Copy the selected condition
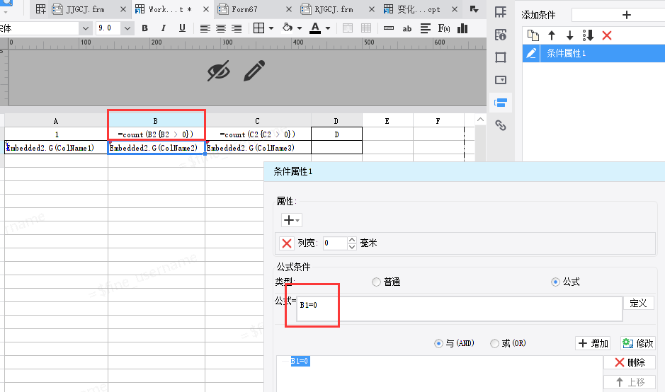This screenshot has width=665, height=392. pyautogui.click(x=533, y=35)
